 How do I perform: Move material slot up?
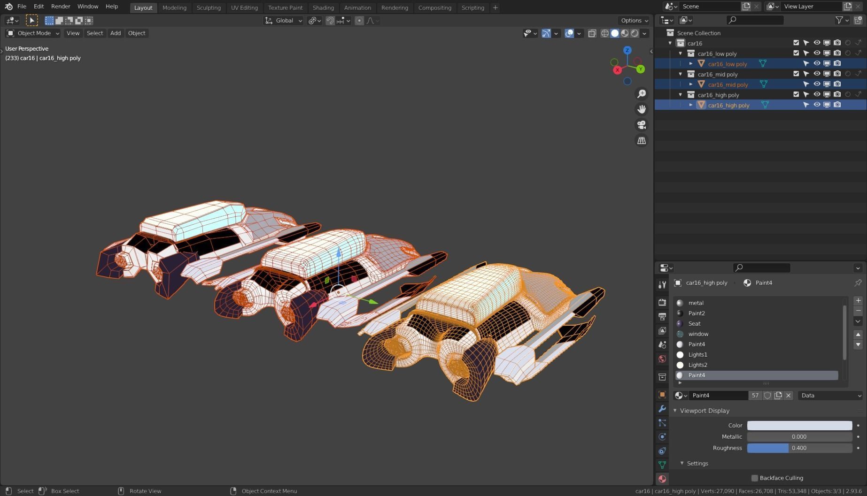point(858,335)
